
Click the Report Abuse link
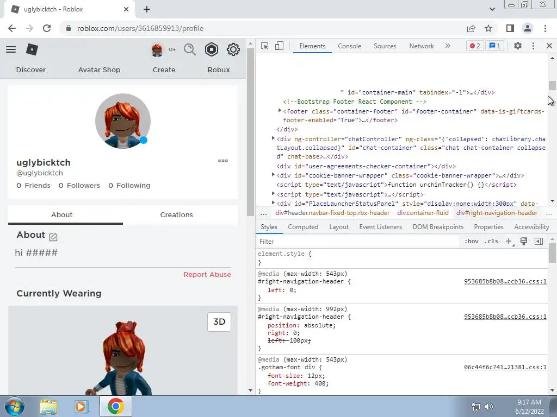(x=207, y=274)
